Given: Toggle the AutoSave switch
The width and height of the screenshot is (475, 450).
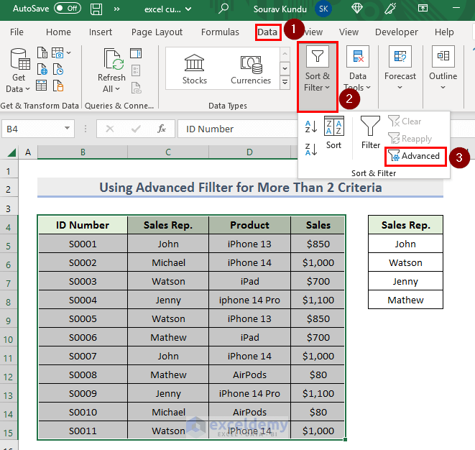Looking at the screenshot, I should coord(68,8).
